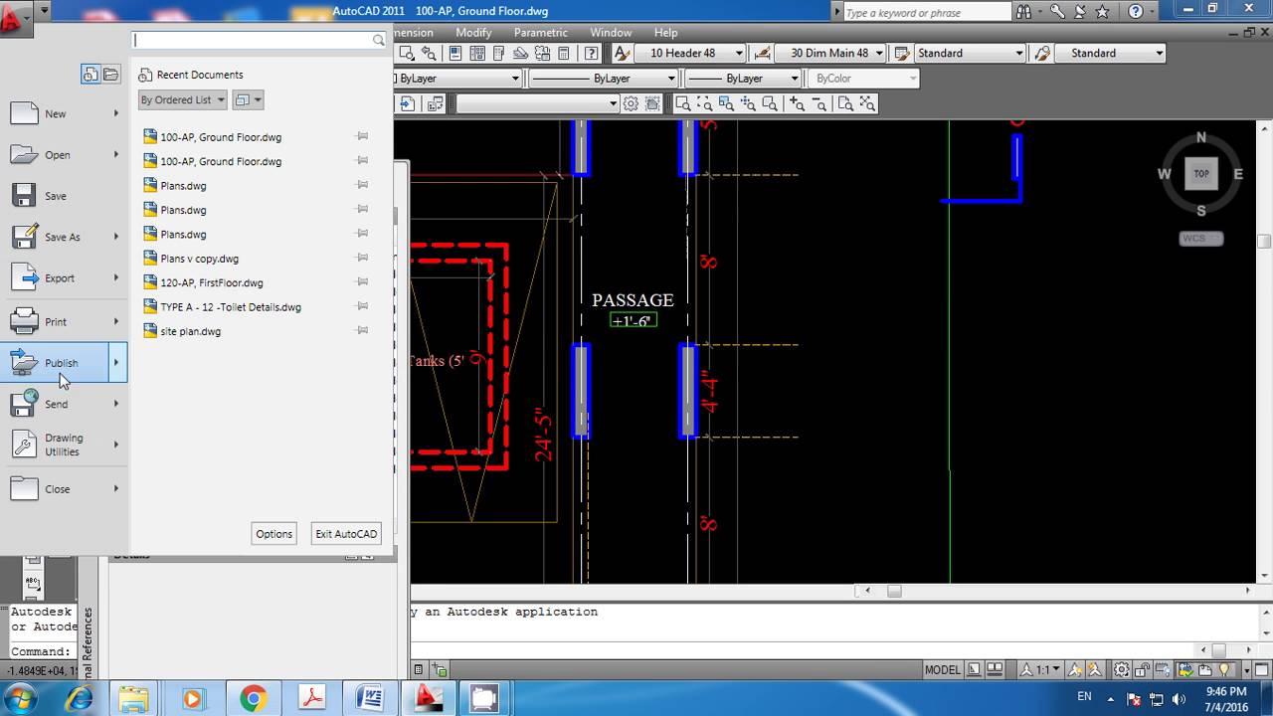This screenshot has height=716, width=1273.
Task: Click the Favorites star icon
Action: 1102,12
